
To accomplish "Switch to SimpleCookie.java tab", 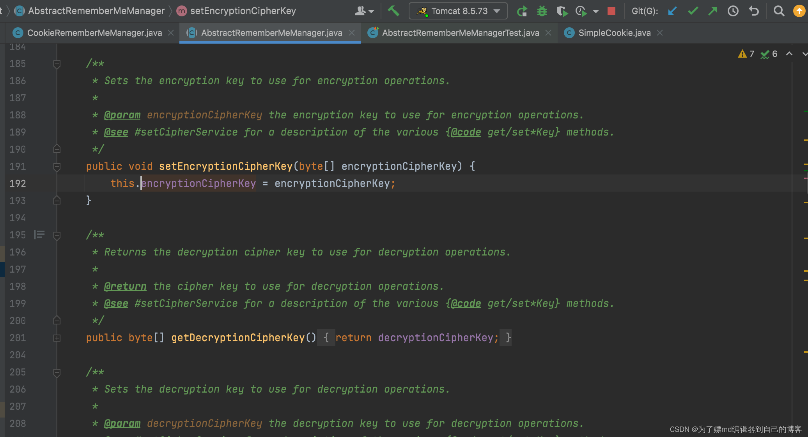I will tap(614, 33).
